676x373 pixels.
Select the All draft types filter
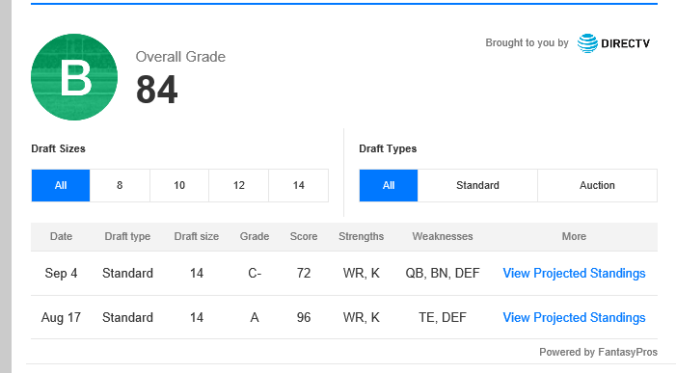click(x=389, y=185)
